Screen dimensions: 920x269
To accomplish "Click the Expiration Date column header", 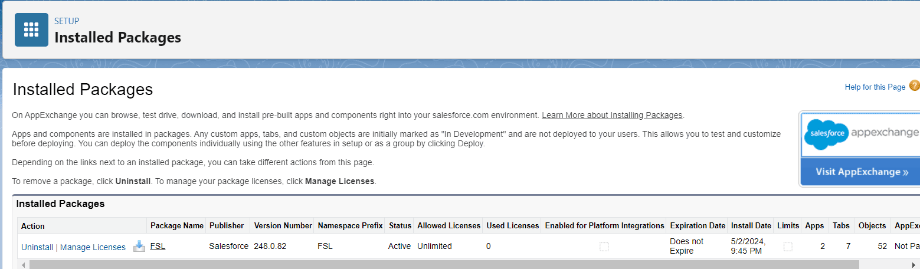I will pos(698,226).
